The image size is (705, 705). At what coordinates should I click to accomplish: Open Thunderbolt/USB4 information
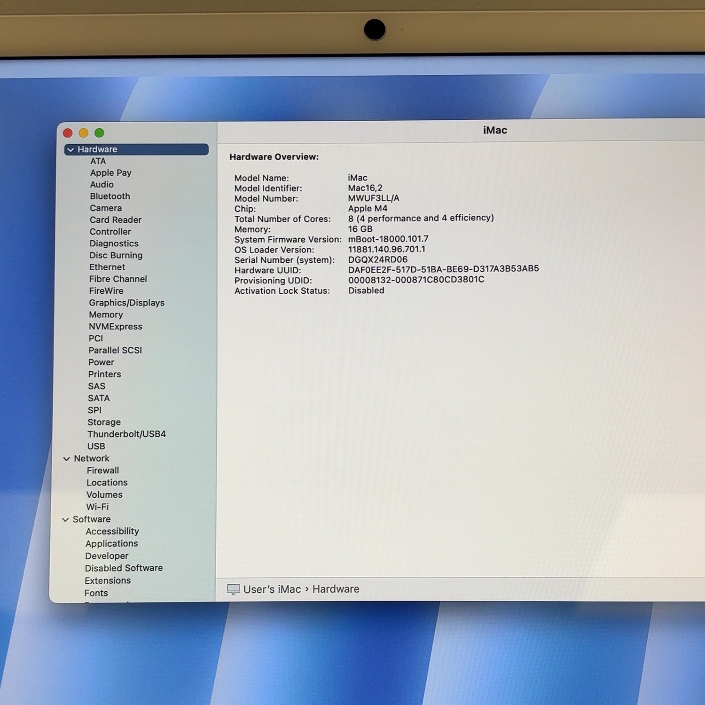[x=127, y=434]
